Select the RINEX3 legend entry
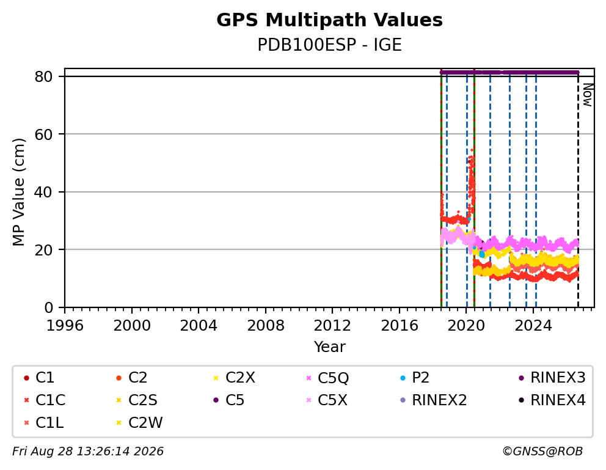 pyautogui.click(x=552, y=378)
